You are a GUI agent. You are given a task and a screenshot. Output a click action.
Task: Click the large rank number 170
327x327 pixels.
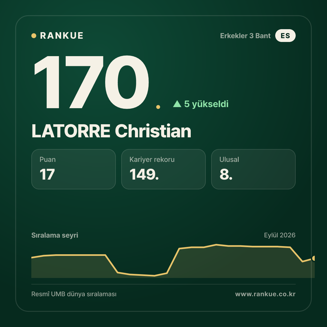point(92,82)
